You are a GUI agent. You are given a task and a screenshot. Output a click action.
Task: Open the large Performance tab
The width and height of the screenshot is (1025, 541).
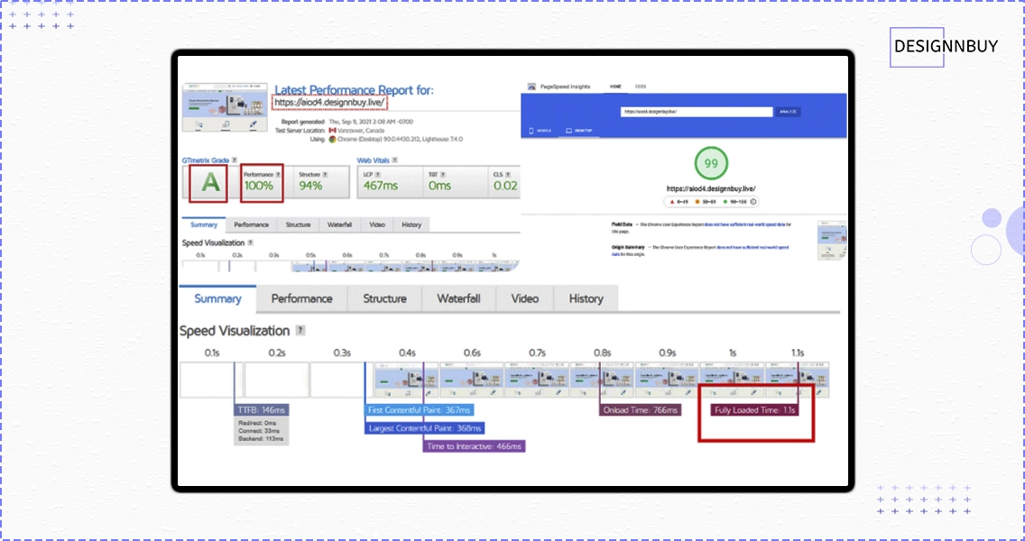point(301,298)
